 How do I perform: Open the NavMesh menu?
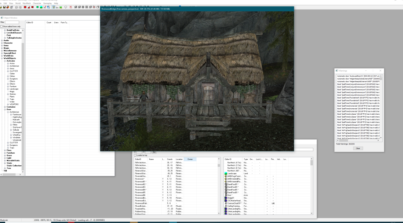click(27, 3)
